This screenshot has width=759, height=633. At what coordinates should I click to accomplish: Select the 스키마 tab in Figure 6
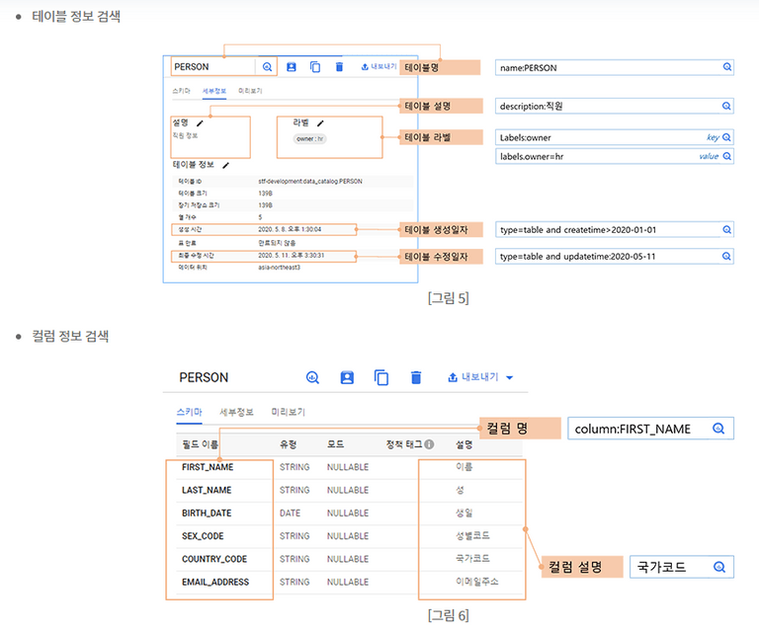[188, 412]
